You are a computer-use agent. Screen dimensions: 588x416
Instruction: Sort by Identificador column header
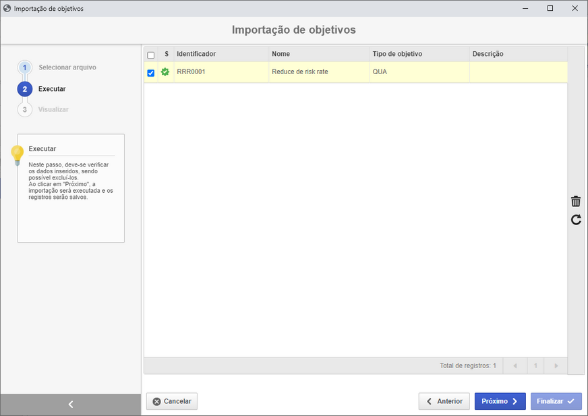[196, 54]
